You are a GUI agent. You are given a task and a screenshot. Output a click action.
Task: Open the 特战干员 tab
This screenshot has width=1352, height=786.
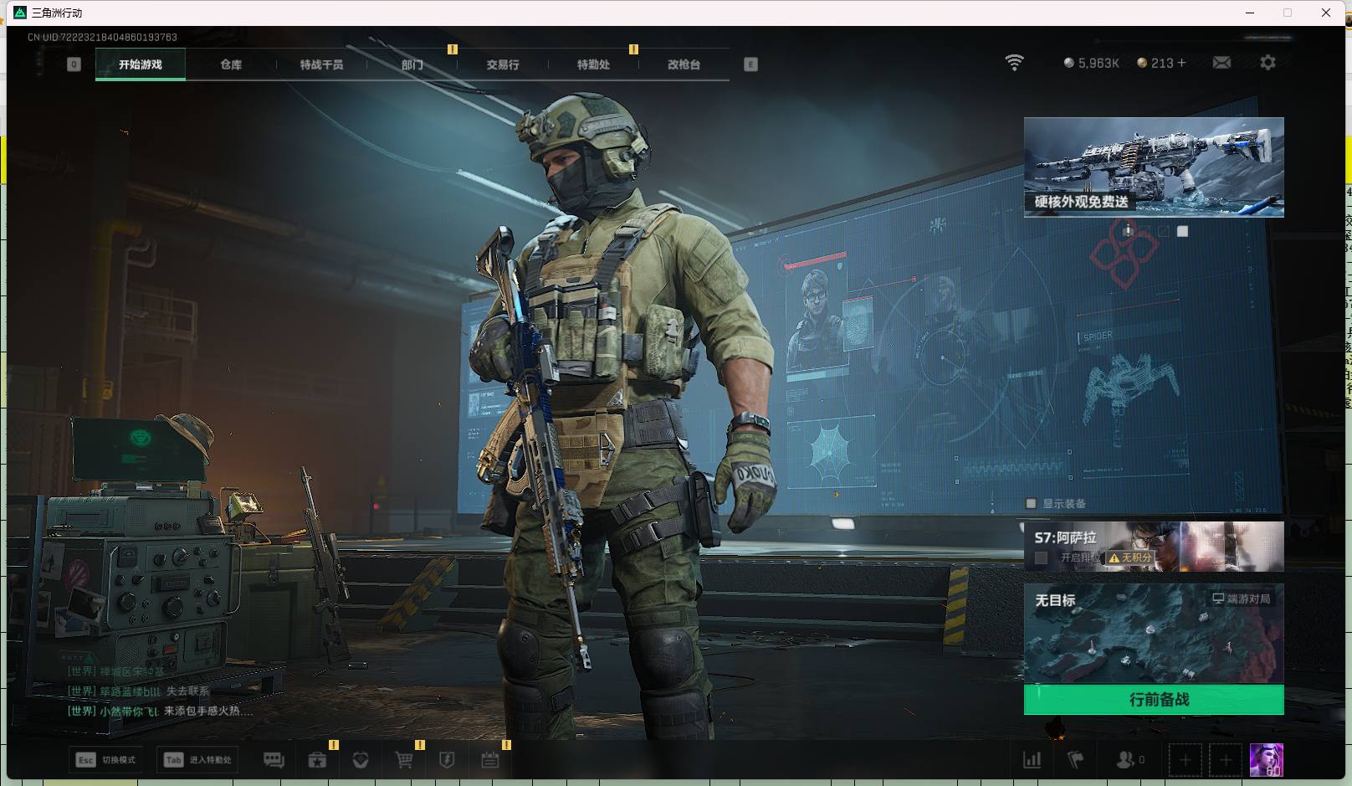(x=321, y=64)
